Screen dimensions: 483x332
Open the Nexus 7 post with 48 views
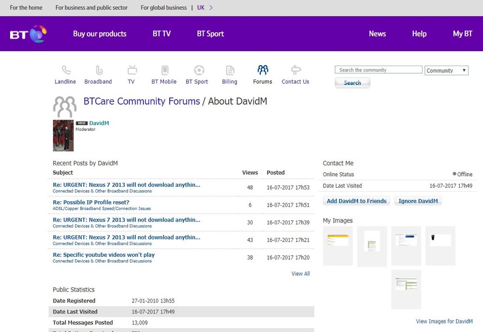(126, 185)
